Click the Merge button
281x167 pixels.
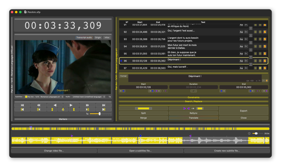[x=143, y=118]
